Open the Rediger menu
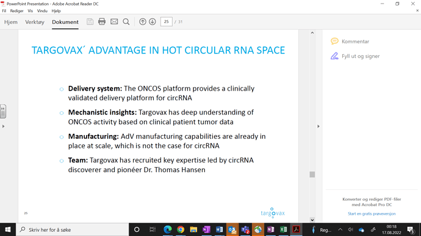This screenshot has height=236, width=421. [16, 11]
